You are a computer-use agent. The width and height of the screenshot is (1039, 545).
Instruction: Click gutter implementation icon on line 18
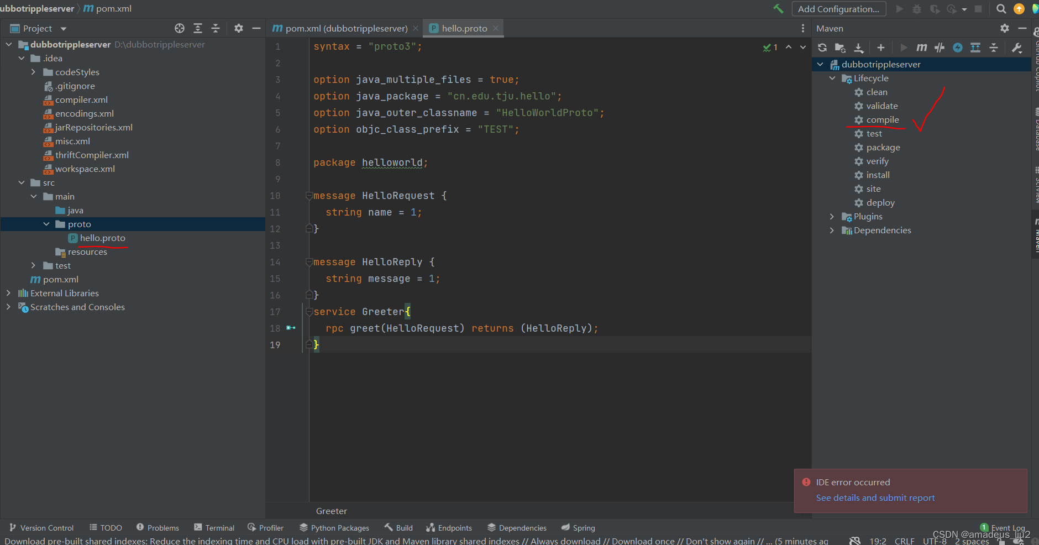click(291, 328)
